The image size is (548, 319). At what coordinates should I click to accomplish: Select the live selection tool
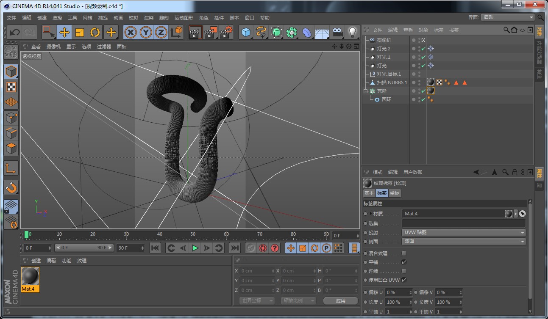(48, 32)
